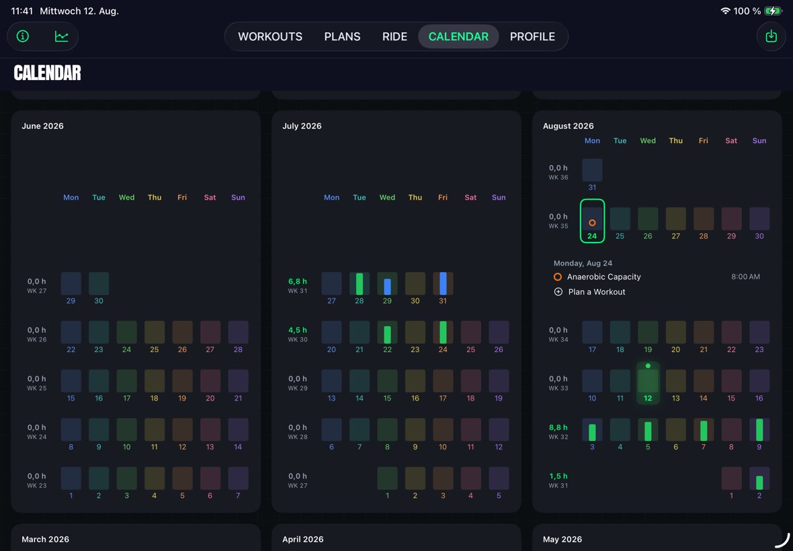Open July 28 green workout bar

(359, 284)
